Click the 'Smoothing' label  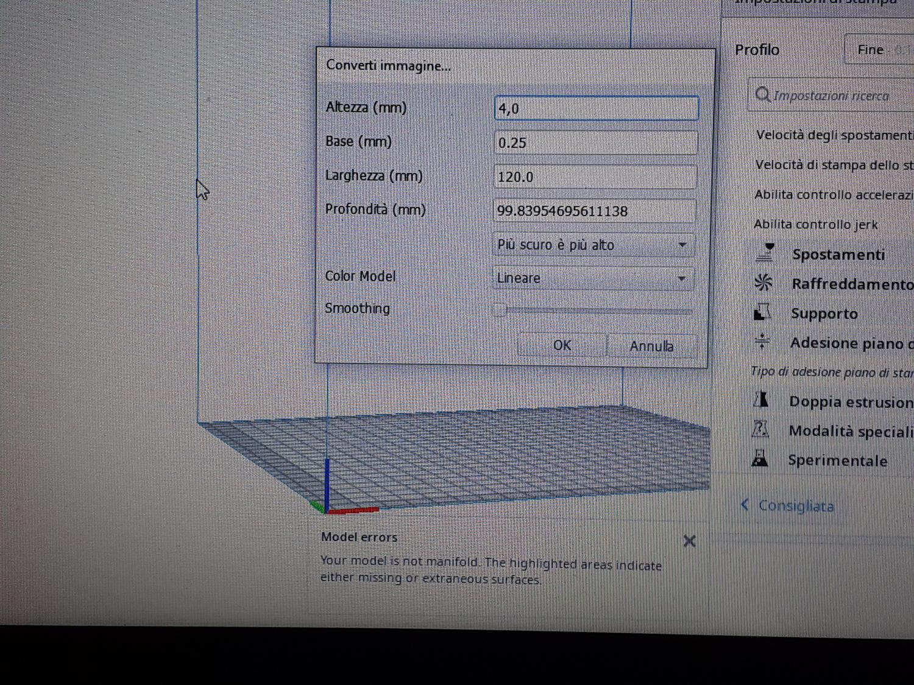pos(357,308)
